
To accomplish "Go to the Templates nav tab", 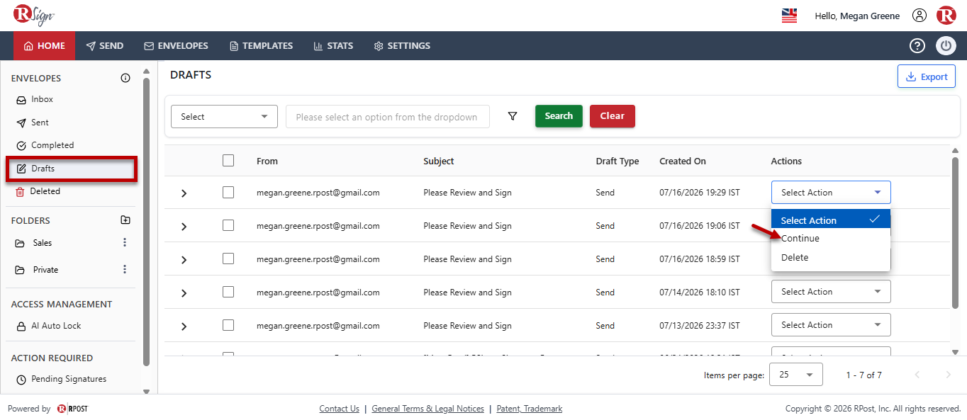I will pos(261,46).
